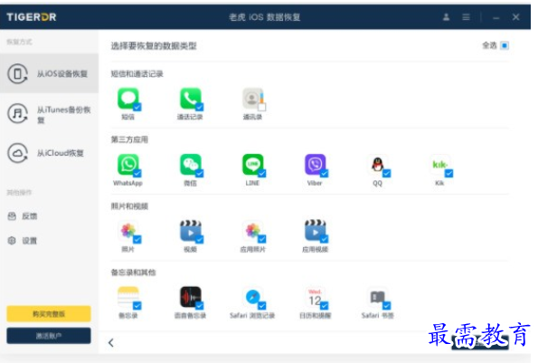The image size is (538, 363).
Task: Uncheck the WhatsApp checkbox
Action: [137, 174]
